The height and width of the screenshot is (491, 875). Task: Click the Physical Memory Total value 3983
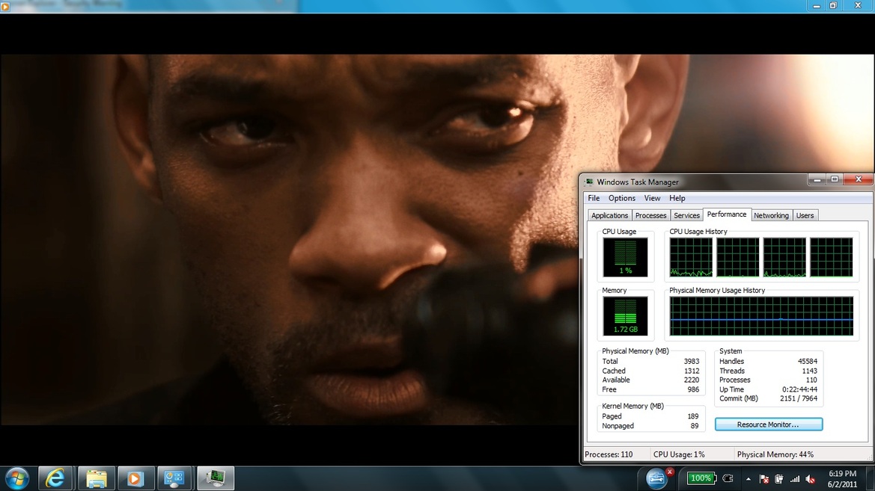click(692, 361)
